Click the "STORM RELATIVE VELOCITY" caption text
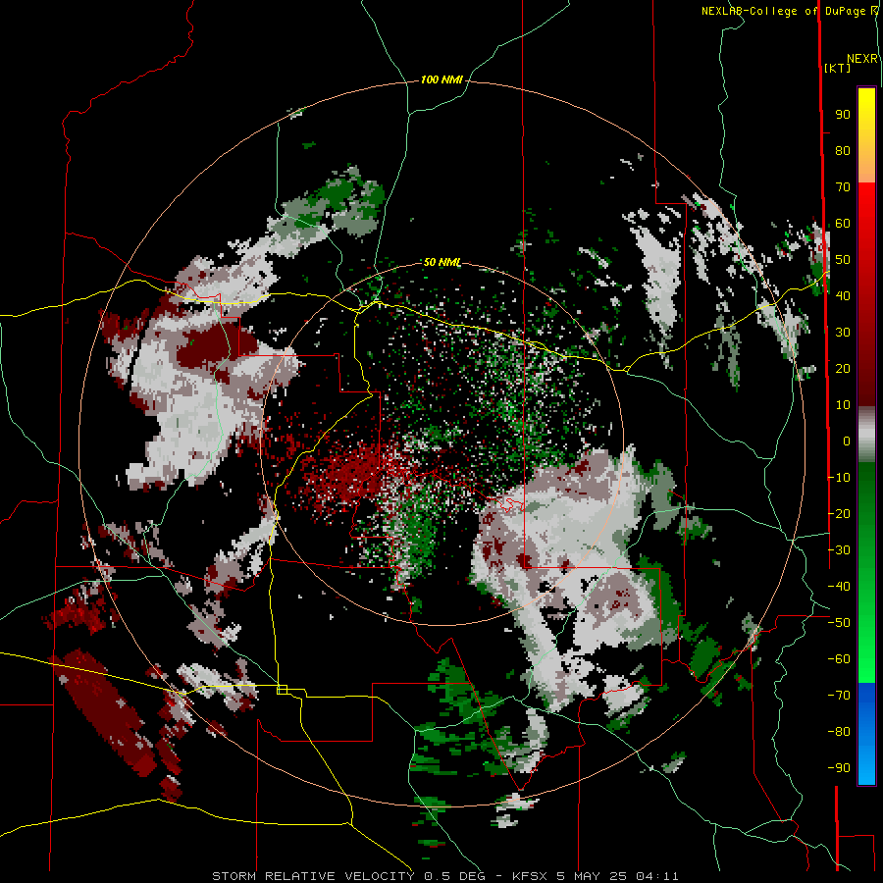 [313, 876]
